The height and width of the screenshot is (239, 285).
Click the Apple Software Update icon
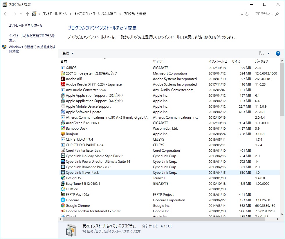click(x=63, y=112)
